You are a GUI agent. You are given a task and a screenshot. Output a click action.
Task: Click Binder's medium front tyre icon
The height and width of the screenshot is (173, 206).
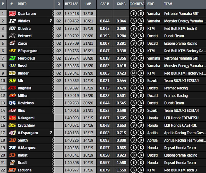(133, 73)
